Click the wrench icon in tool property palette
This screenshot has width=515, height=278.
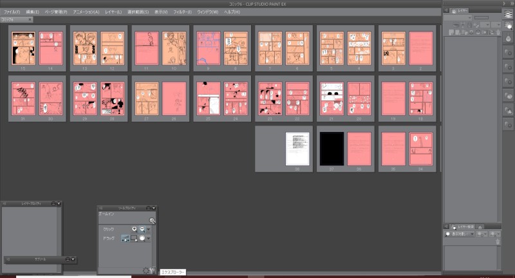153,270
